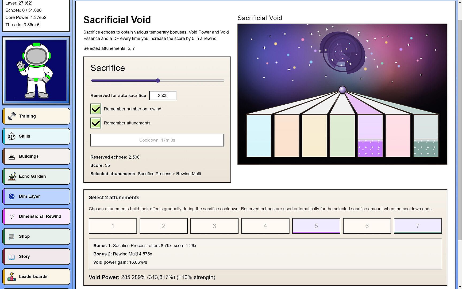Click the pink void column
Viewport: 462px width, 289px height.
[x=398, y=136]
